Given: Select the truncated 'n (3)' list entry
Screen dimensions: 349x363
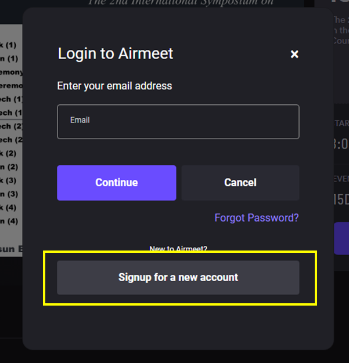Looking at the screenshot, I should pos(9,194).
